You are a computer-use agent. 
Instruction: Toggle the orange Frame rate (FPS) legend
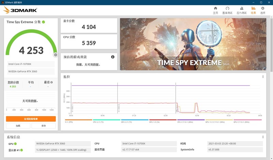tap(78, 121)
